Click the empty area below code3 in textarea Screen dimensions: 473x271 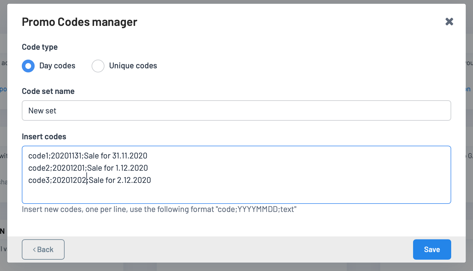(x=236, y=194)
